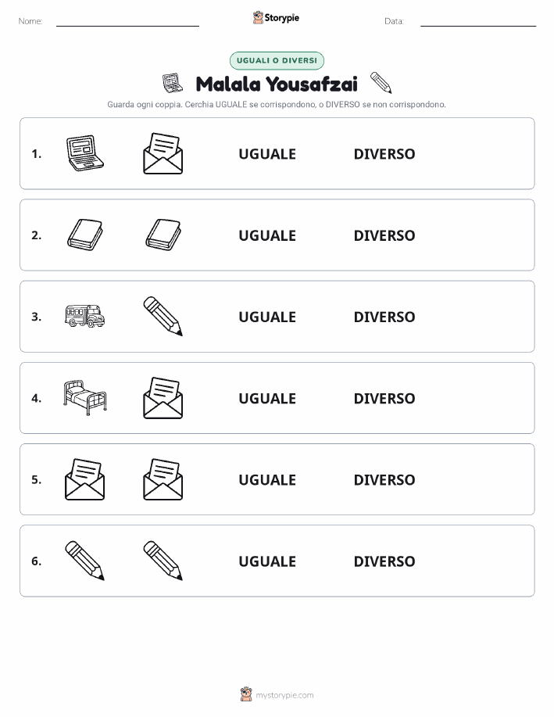Click the UGUALI O DIVERSI badge
This screenshot has width=554, height=717.
click(277, 61)
